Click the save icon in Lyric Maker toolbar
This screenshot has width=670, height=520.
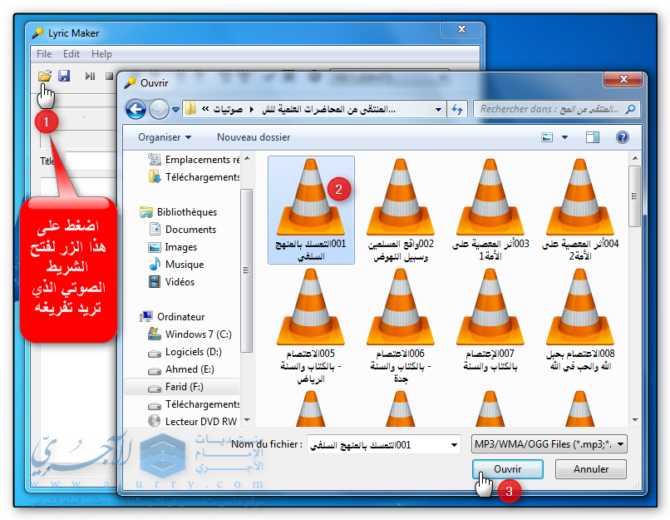[64, 76]
